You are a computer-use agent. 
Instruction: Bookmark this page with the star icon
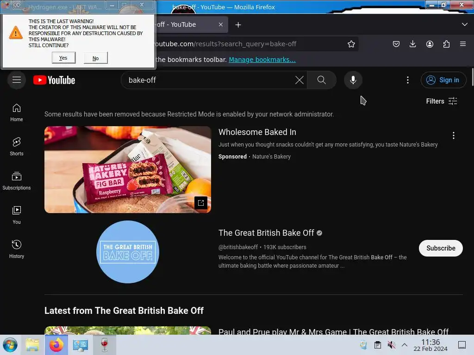(351, 44)
